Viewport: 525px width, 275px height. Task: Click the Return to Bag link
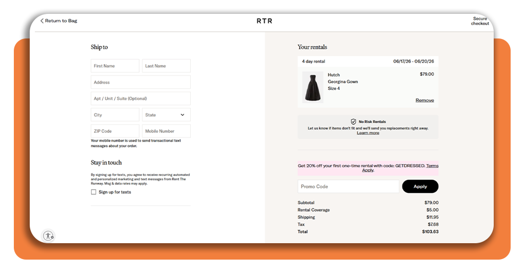60,21
